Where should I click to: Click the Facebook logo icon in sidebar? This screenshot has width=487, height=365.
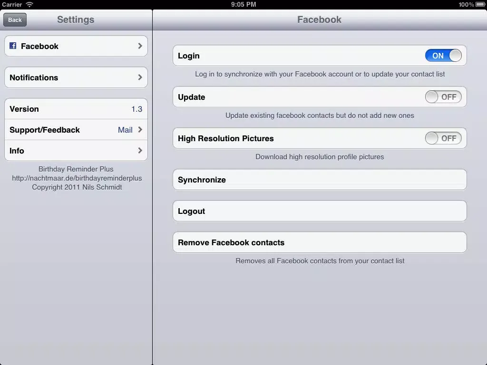(13, 46)
